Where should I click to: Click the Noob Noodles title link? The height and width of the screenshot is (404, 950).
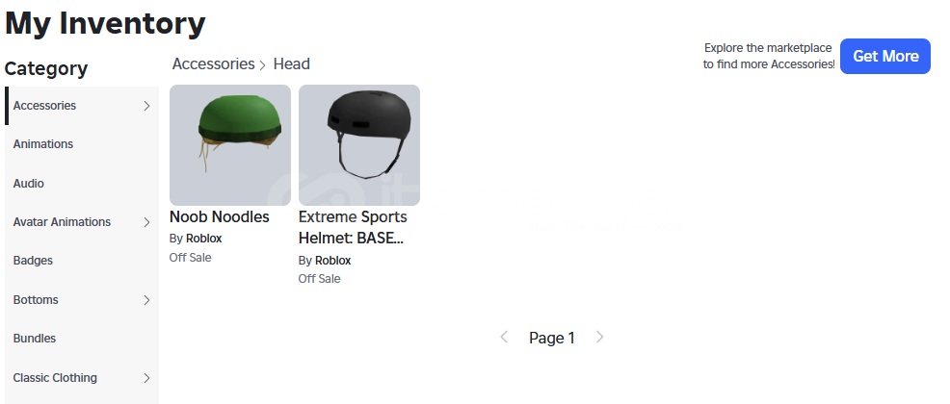(220, 216)
